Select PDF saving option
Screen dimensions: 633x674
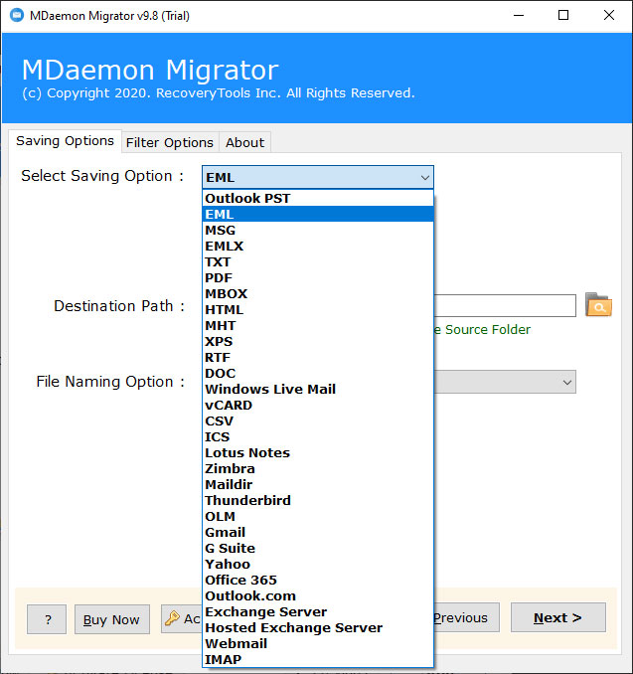point(318,277)
